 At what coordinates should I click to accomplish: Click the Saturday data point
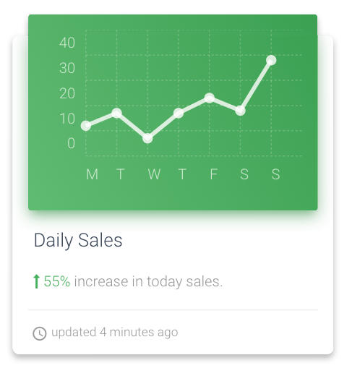[240, 111]
